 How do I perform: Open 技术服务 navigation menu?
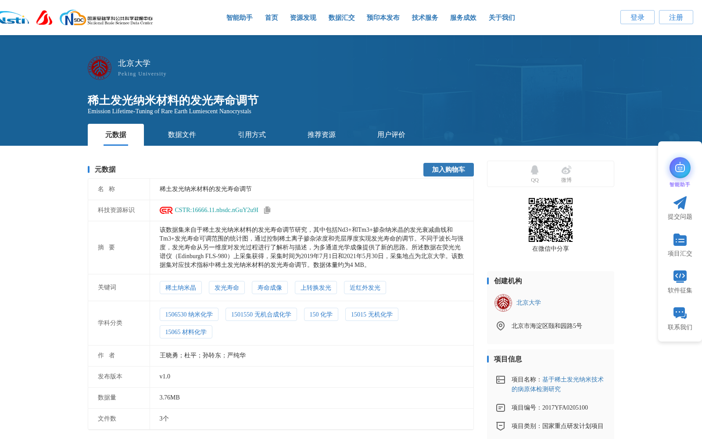425,18
